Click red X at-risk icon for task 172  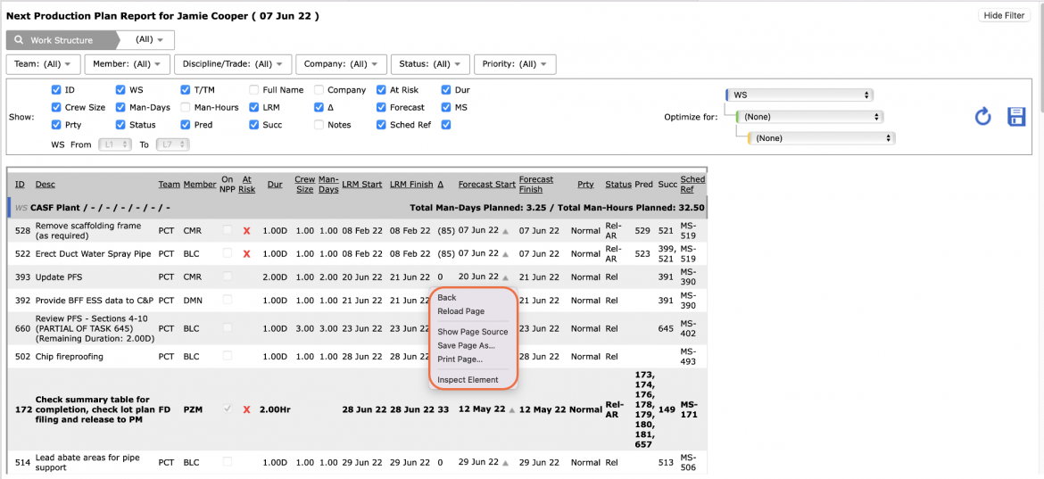click(246, 409)
